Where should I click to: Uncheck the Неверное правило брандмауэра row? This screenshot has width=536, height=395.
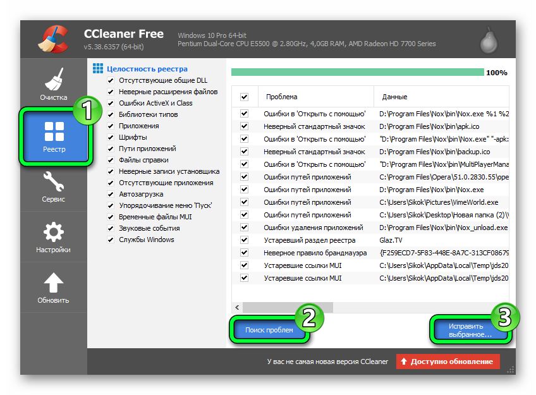coord(244,253)
